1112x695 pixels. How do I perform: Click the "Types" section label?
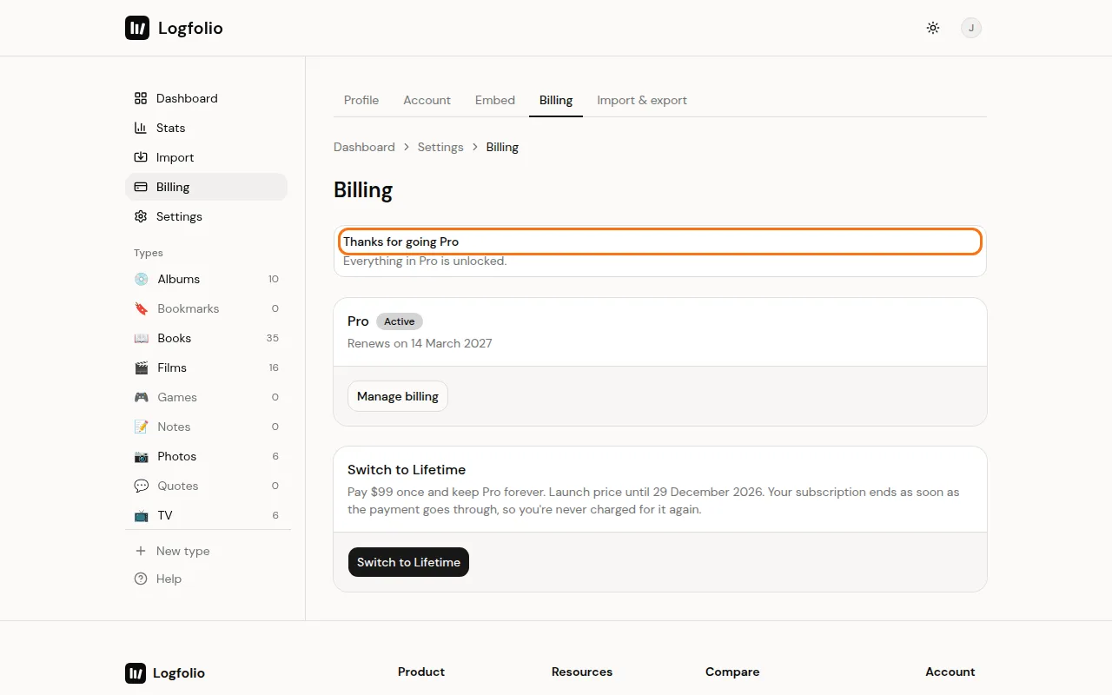pos(149,253)
